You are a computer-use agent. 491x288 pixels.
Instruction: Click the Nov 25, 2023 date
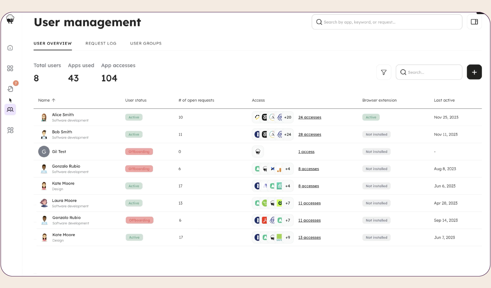[x=446, y=117]
